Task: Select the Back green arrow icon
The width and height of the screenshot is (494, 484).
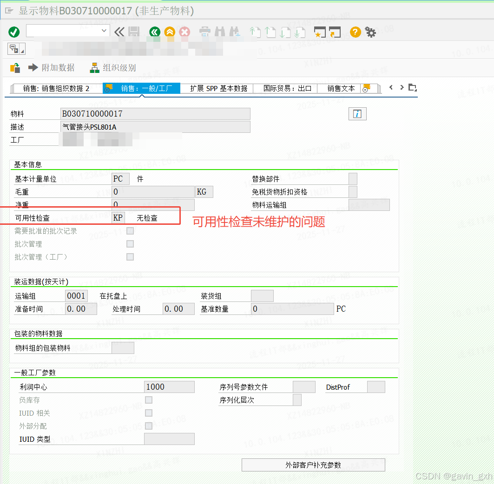Action: point(154,32)
